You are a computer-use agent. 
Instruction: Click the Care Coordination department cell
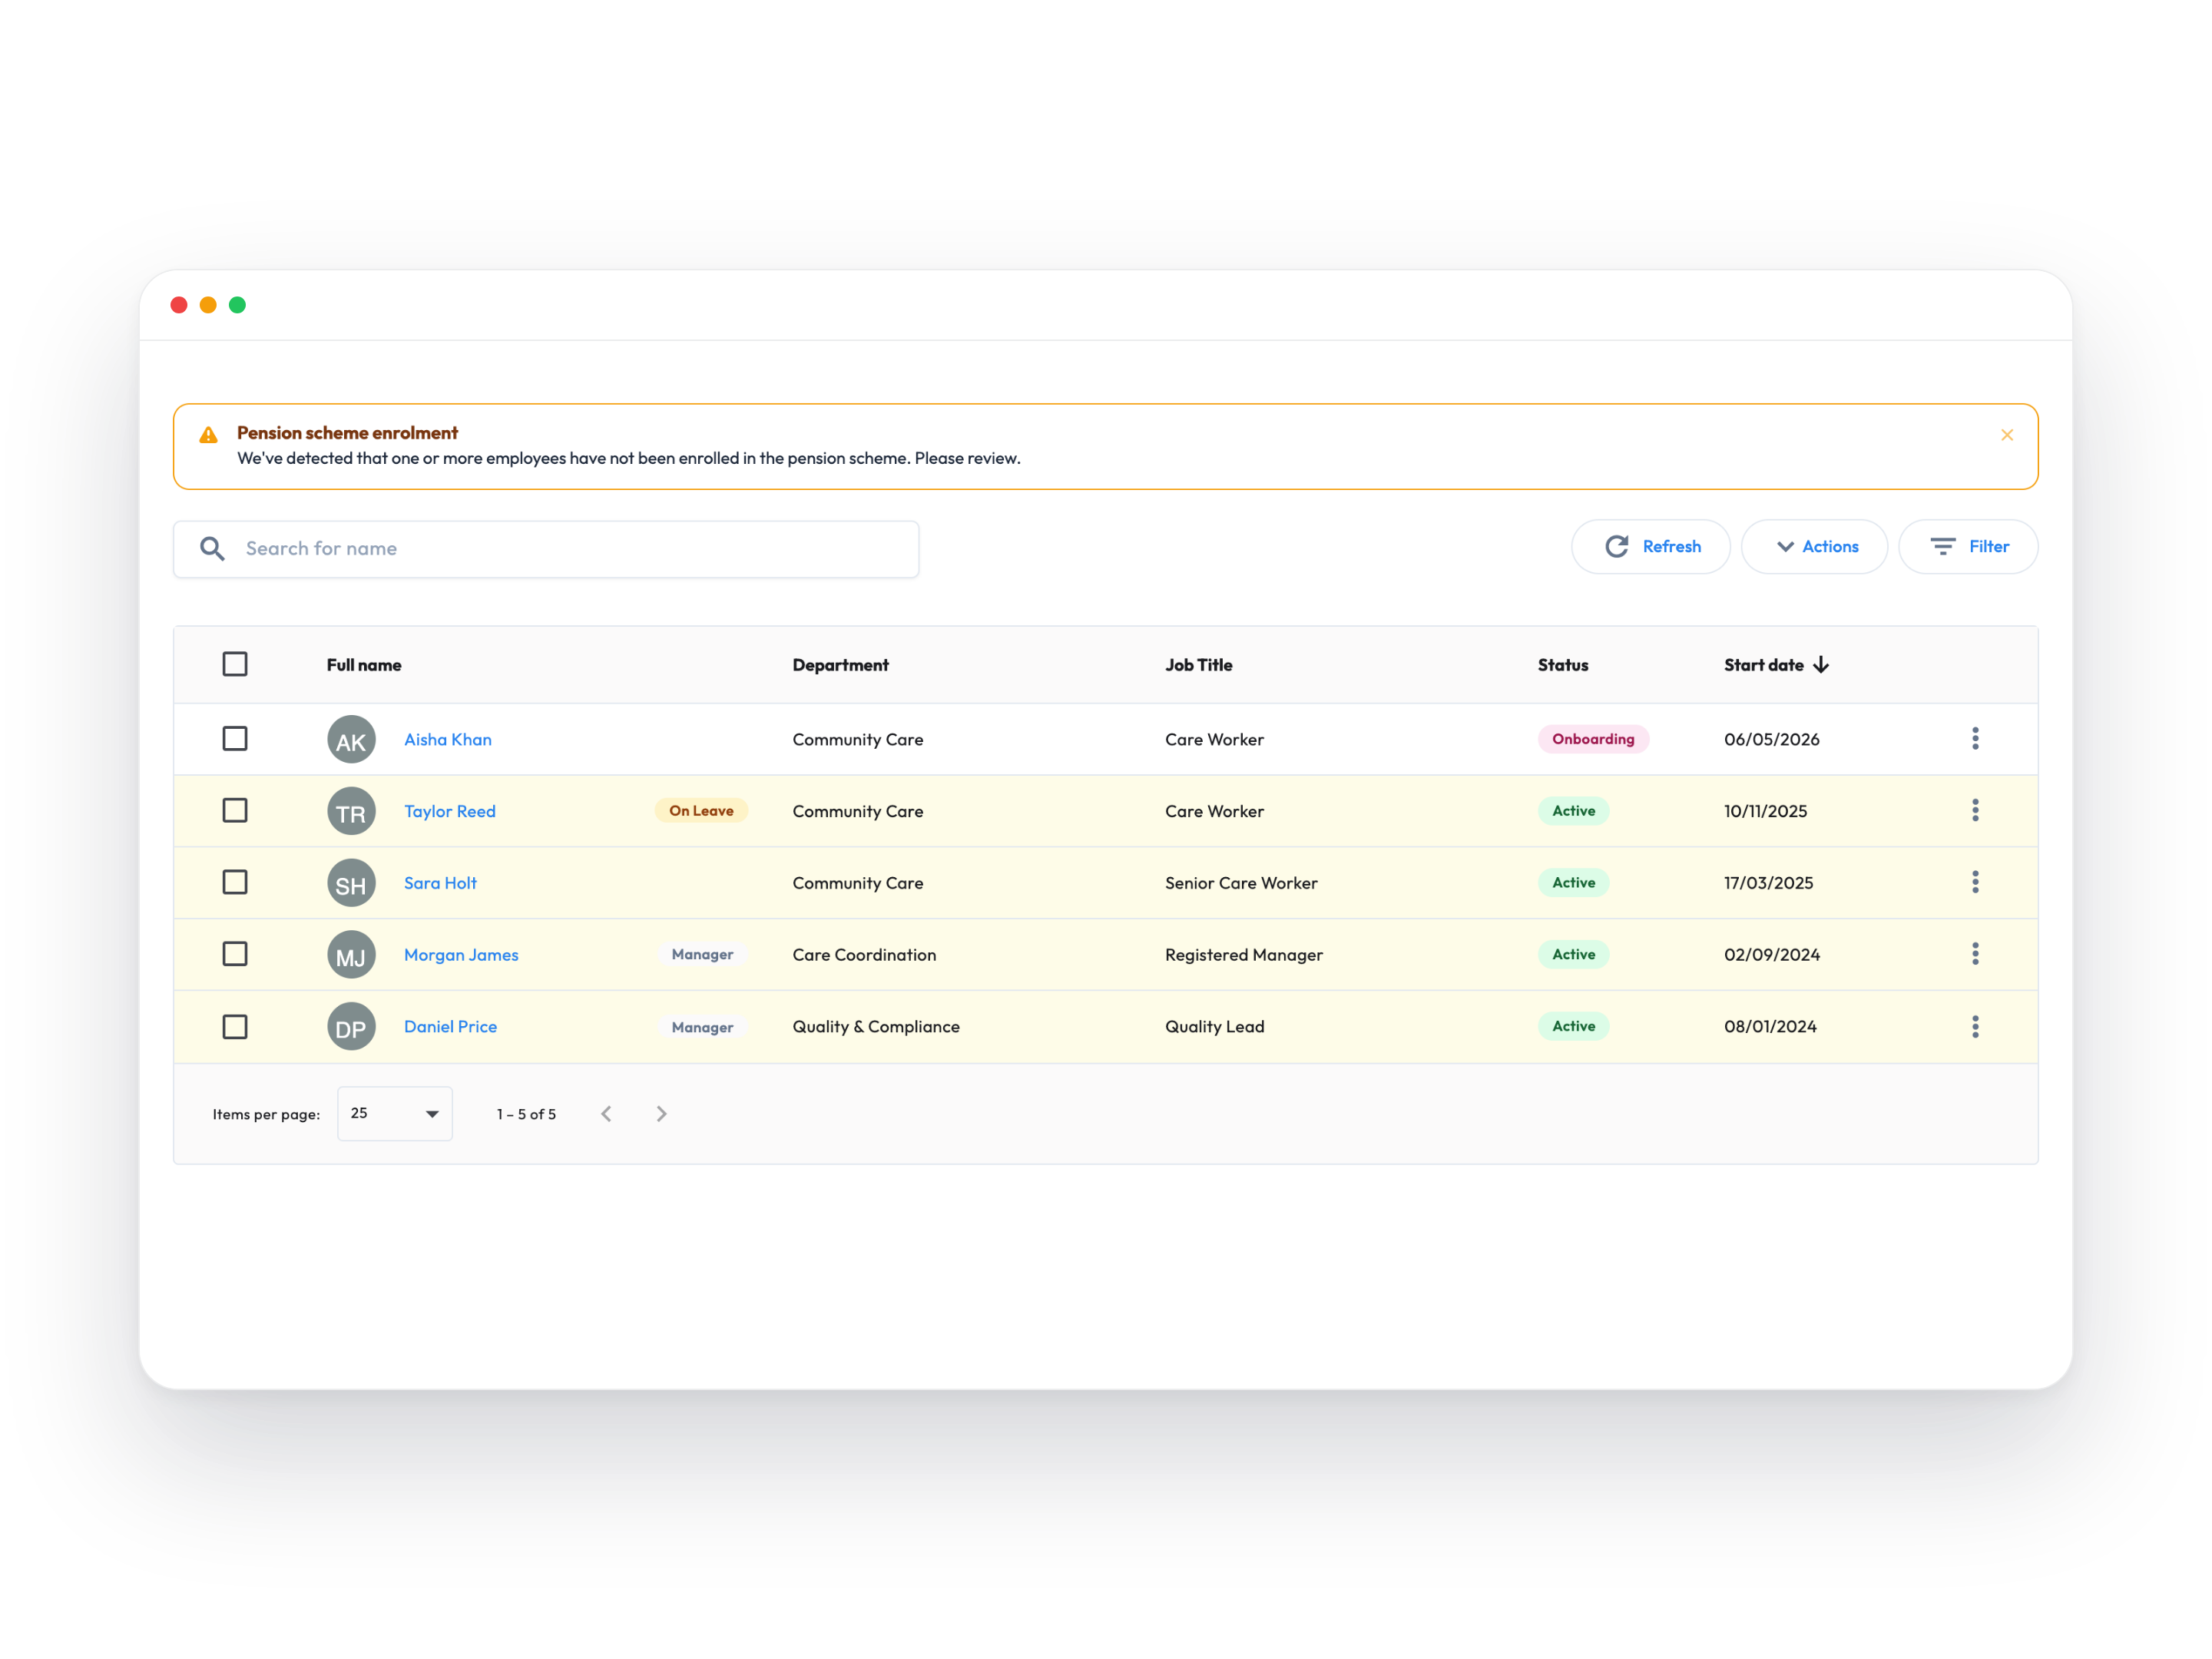point(864,955)
